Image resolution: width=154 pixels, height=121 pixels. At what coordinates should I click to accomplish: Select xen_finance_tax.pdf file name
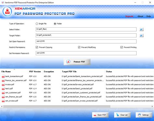pos(14,97)
